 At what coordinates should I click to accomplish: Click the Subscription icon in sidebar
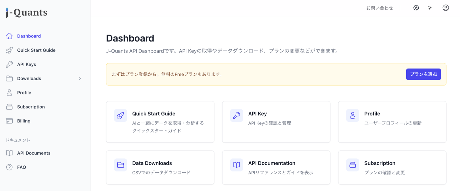(9, 107)
